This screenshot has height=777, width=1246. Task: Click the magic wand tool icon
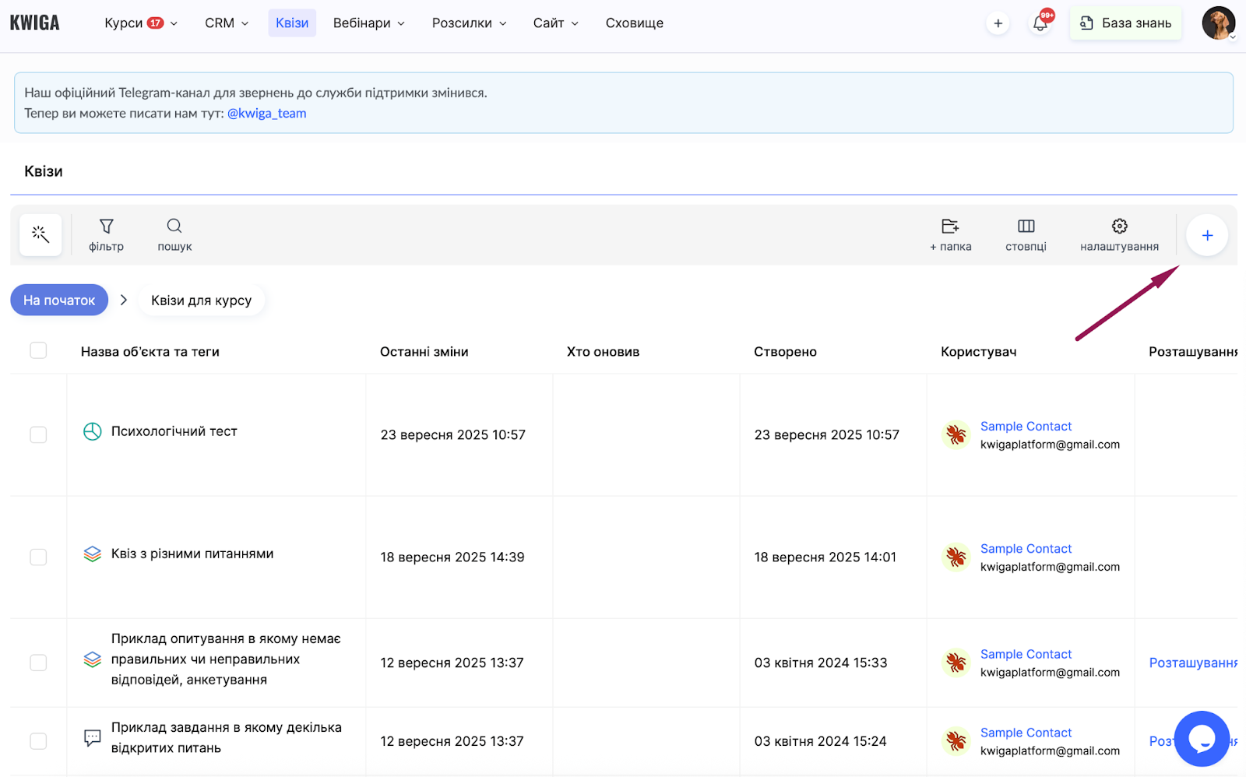[40, 234]
